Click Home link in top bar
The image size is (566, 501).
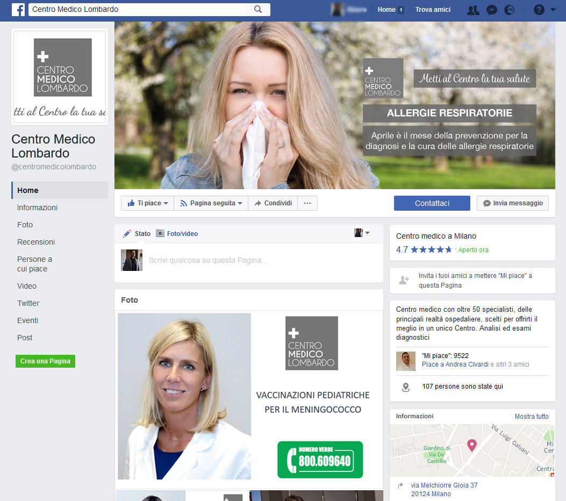(x=386, y=10)
